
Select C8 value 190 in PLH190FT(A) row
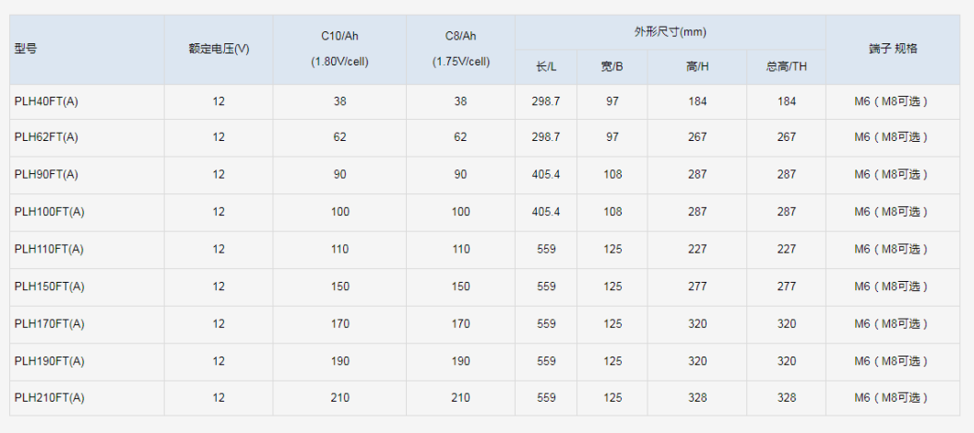460,361
